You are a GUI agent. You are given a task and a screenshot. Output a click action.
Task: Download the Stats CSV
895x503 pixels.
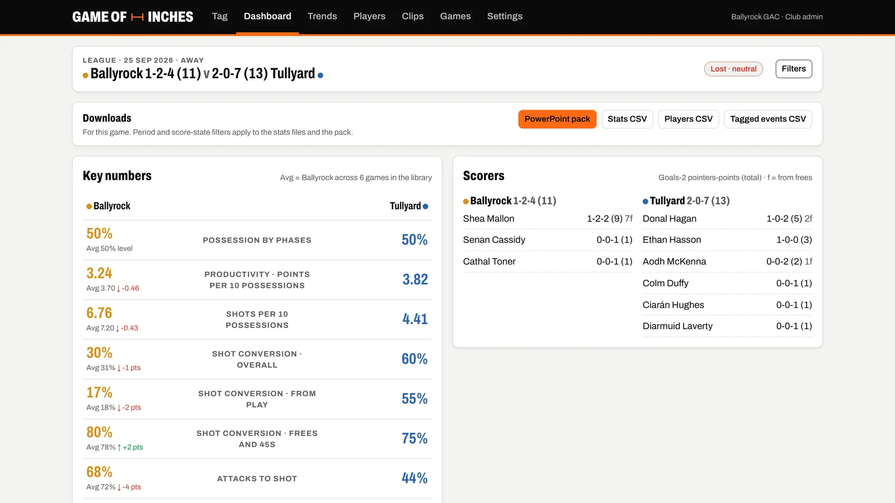pos(627,119)
